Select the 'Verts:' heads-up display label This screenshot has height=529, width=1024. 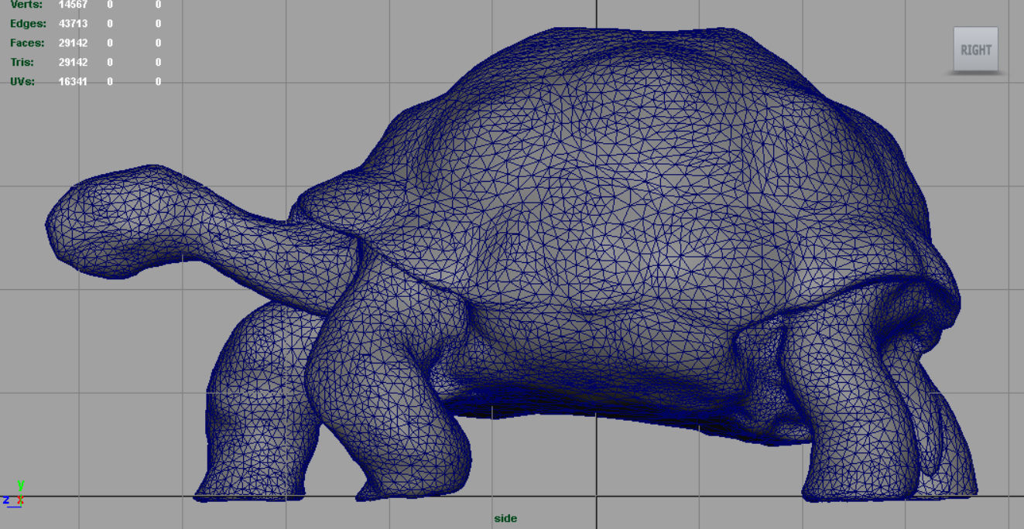(27, 5)
